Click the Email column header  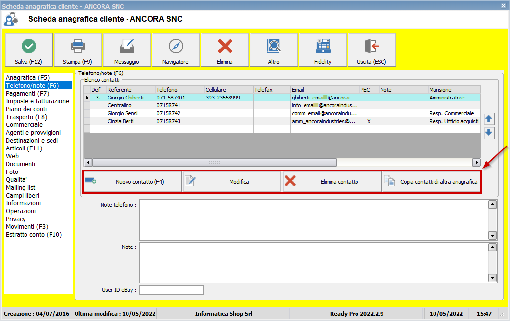tap(325, 90)
